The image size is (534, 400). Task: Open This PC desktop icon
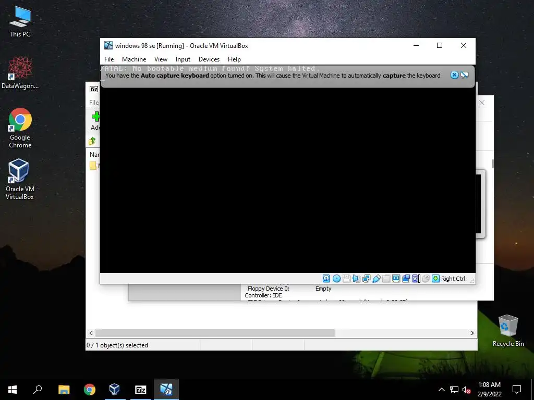pos(20,22)
